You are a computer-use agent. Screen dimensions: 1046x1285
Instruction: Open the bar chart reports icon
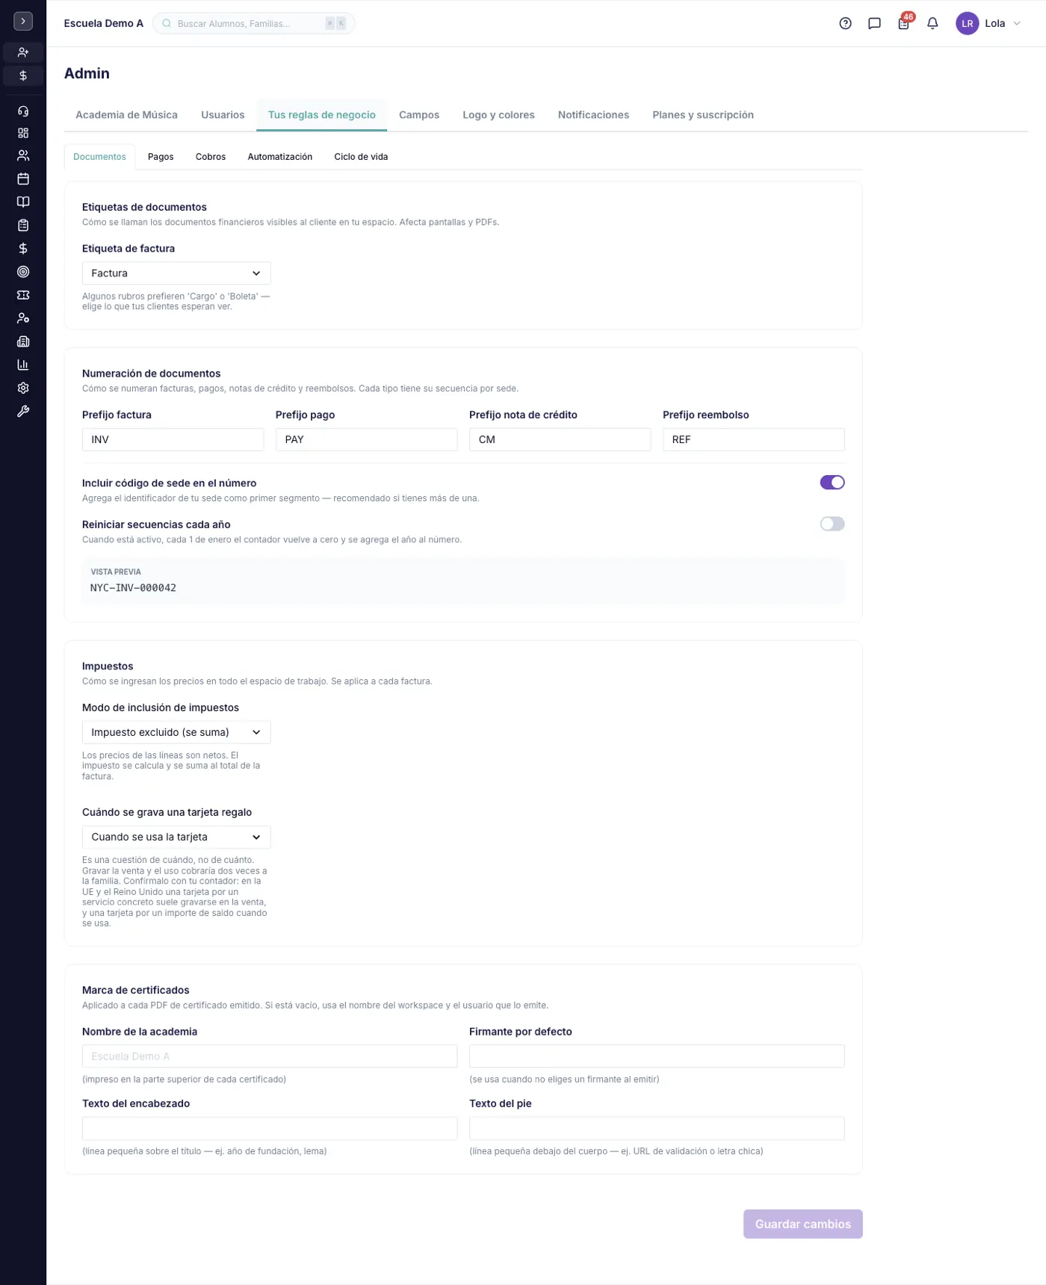pyautogui.click(x=23, y=365)
